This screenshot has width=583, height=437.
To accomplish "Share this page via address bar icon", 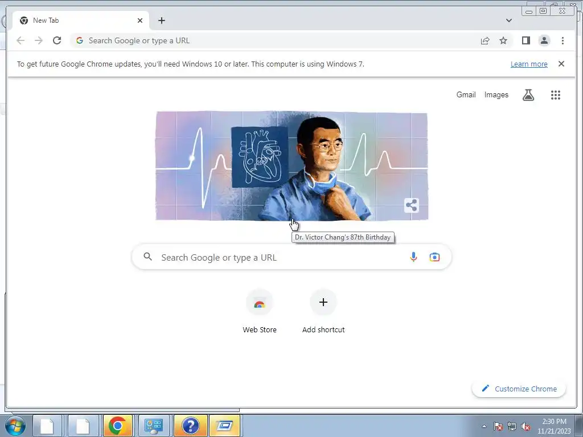I will coord(485,41).
